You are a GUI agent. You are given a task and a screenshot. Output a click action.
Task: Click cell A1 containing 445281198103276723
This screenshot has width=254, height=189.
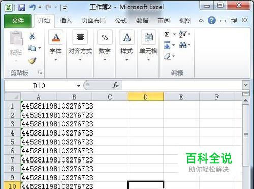[x=39, y=106]
